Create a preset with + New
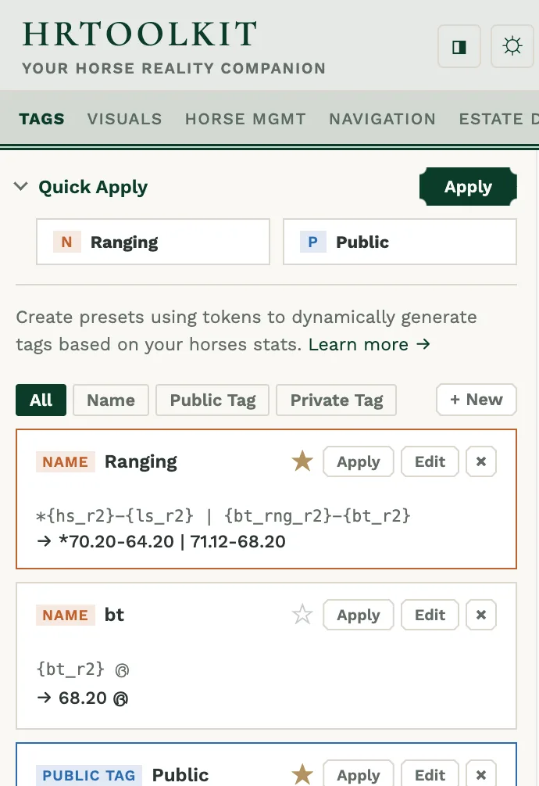The image size is (539, 786). pos(477,400)
